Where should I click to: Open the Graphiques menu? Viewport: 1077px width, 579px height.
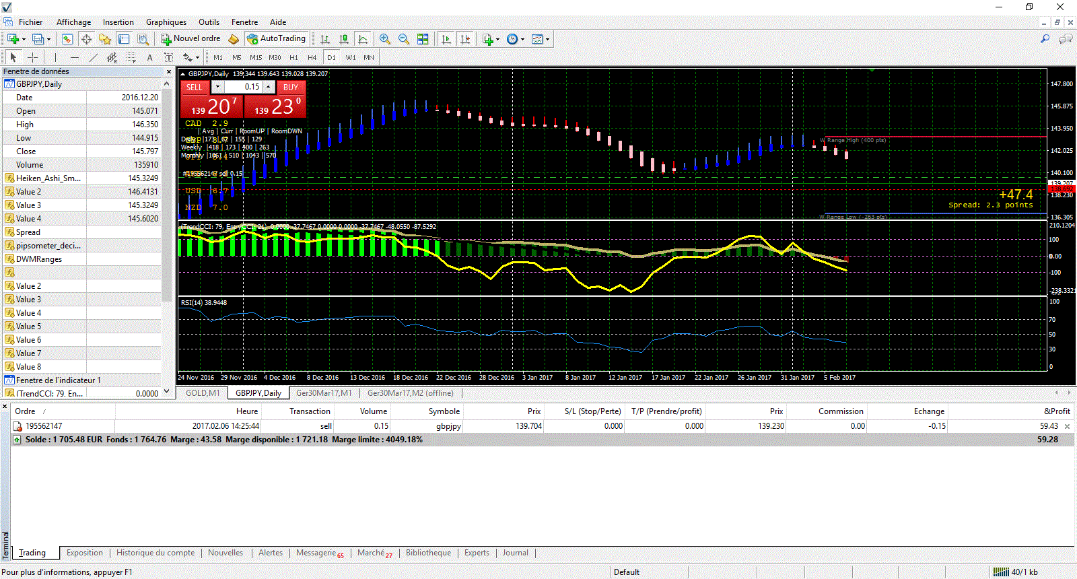click(x=166, y=22)
